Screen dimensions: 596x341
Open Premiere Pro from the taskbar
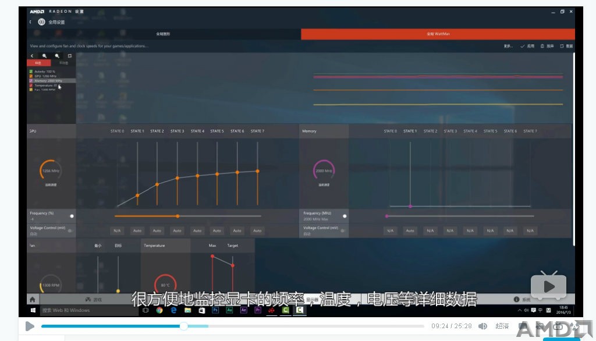258,310
